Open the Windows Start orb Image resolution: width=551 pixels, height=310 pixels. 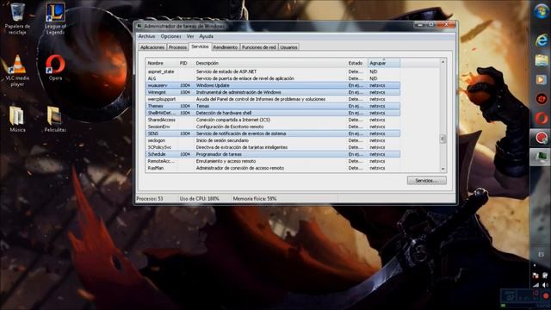pos(542,11)
